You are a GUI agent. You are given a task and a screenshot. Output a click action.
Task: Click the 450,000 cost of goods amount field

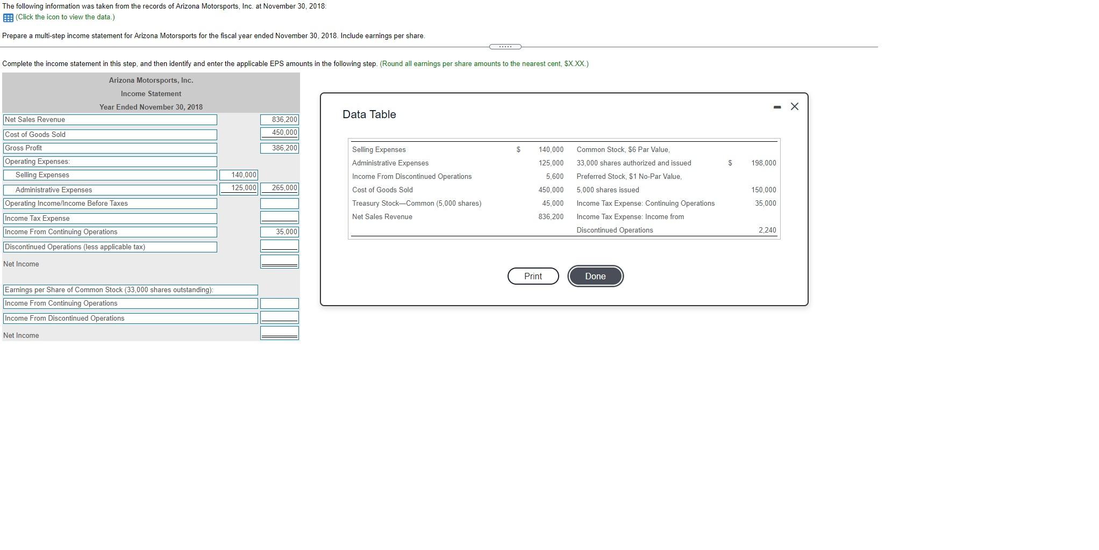(x=280, y=133)
